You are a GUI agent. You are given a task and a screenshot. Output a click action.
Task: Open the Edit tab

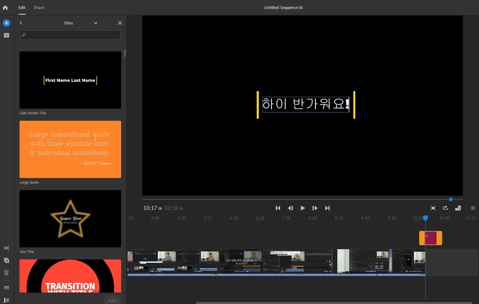click(x=22, y=7)
